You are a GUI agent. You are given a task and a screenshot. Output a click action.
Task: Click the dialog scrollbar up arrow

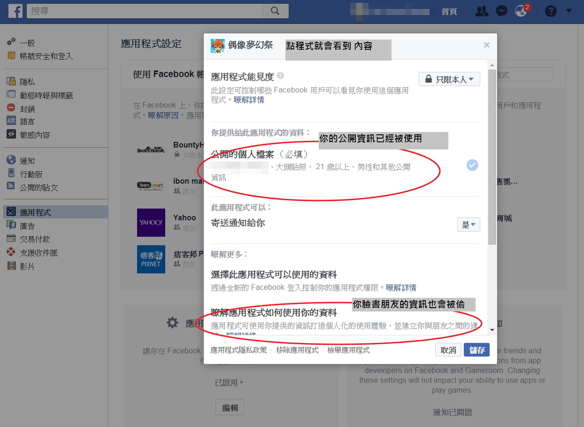tap(492, 65)
